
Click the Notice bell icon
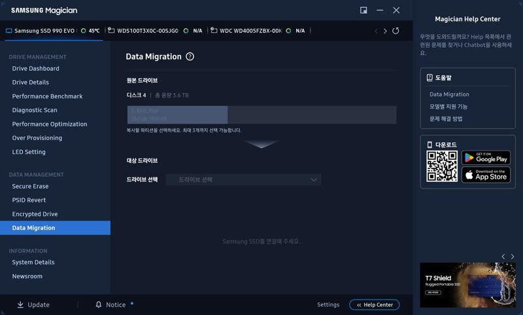click(x=99, y=305)
